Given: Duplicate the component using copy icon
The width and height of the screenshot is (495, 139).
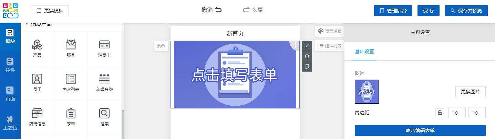Looking at the screenshot, I should [307, 66].
